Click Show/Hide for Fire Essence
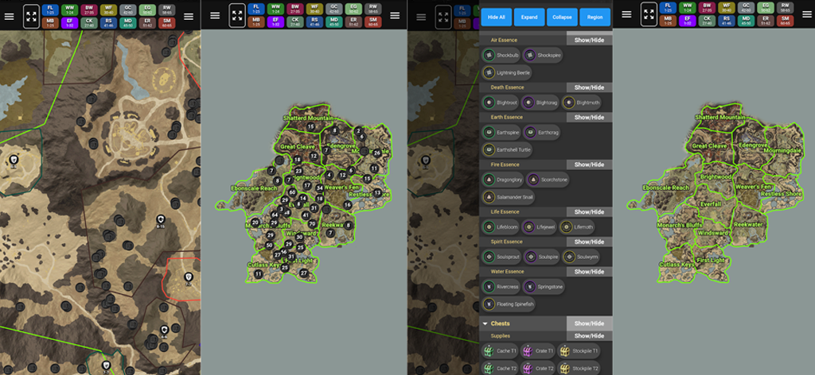This screenshot has height=375, width=815. click(x=589, y=164)
